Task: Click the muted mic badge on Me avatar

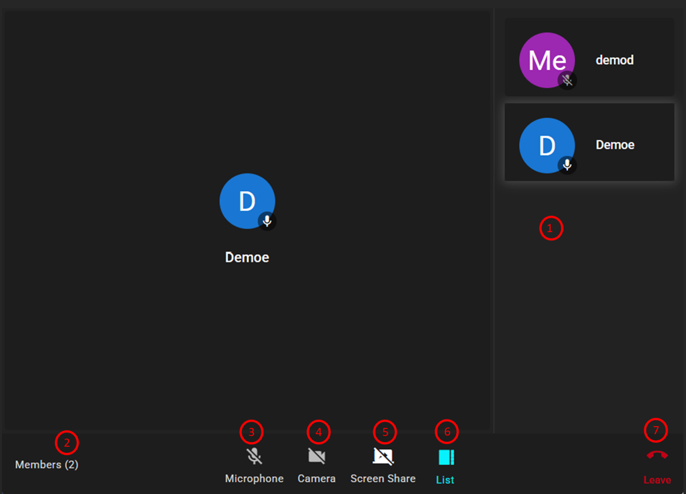Action: [567, 80]
